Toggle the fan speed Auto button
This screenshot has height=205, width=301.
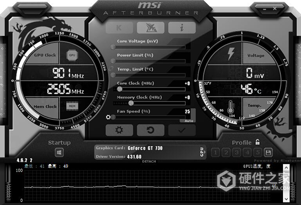[x=189, y=121]
